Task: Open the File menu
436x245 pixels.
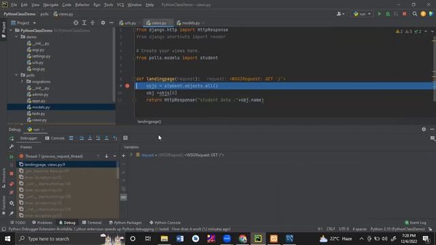Action: coord(14,5)
